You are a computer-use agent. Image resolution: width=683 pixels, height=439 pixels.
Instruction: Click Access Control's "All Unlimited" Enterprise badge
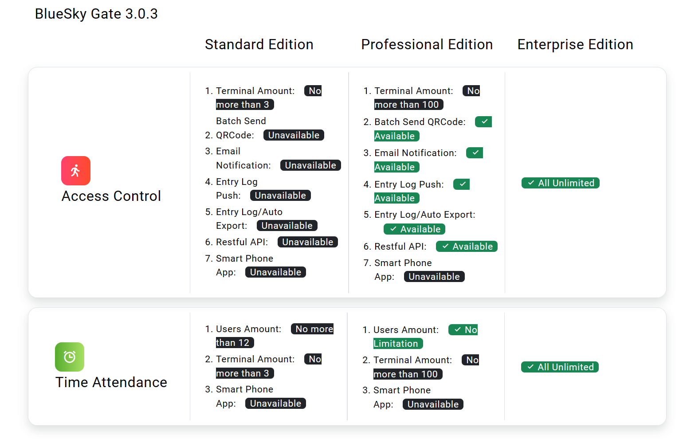[561, 183]
